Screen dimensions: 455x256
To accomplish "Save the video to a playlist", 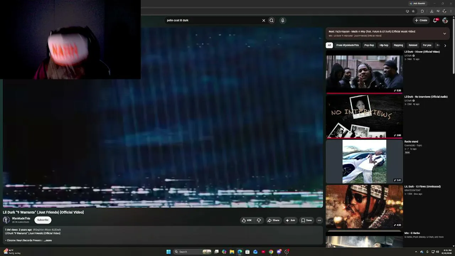I will (306, 220).
